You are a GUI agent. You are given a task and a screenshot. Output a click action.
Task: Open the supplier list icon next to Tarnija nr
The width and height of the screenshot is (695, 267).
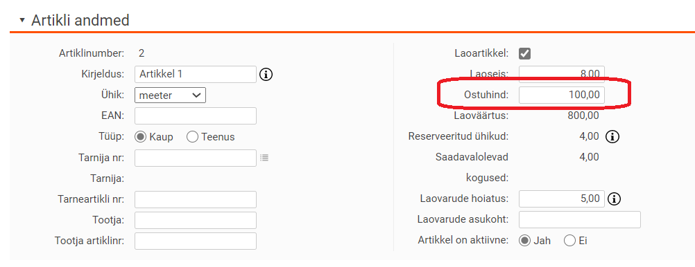[x=264, y=158]
